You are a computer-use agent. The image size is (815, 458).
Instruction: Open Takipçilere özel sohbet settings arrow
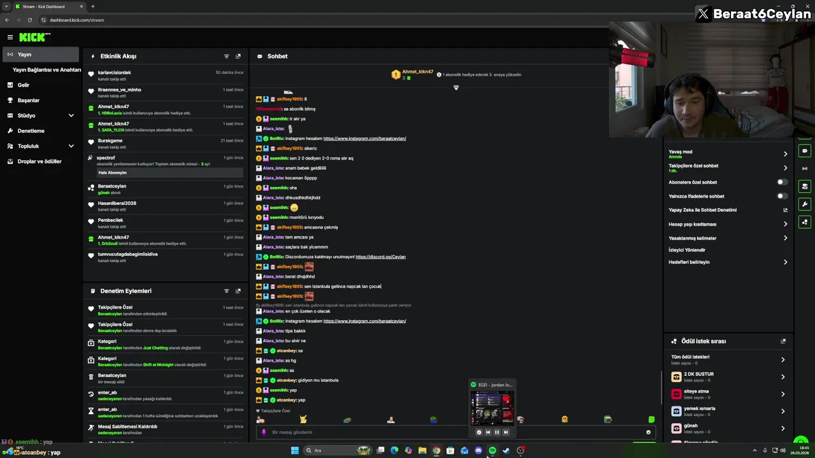[x=785, y=168]
